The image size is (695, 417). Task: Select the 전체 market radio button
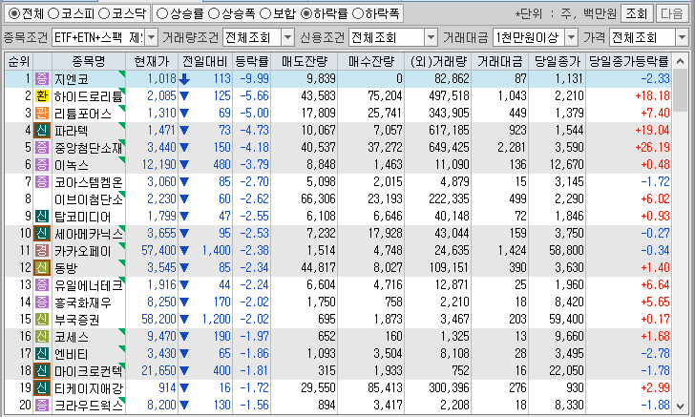pos(14,13)
